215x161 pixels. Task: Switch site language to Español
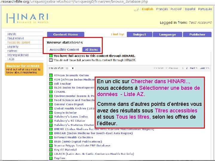click(x=190, y=9)
